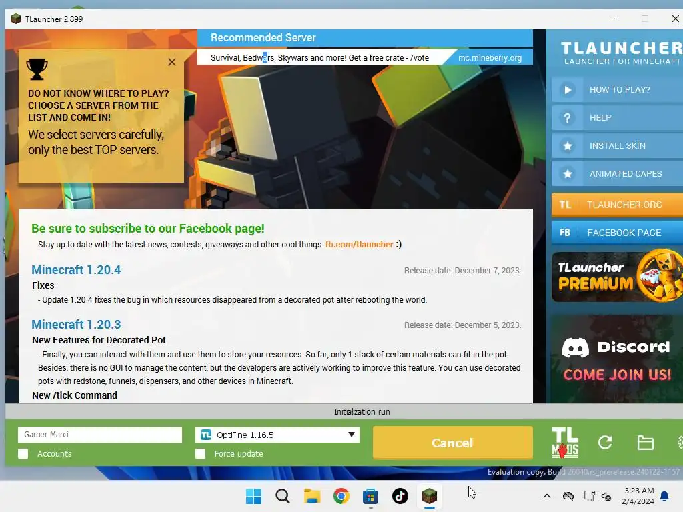Open the notification bell icon

[665, 496]
